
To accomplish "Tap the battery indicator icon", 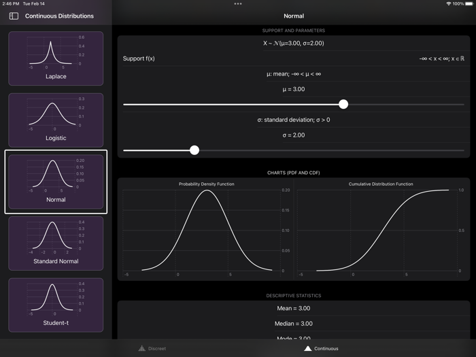I will tap(469, 3).
